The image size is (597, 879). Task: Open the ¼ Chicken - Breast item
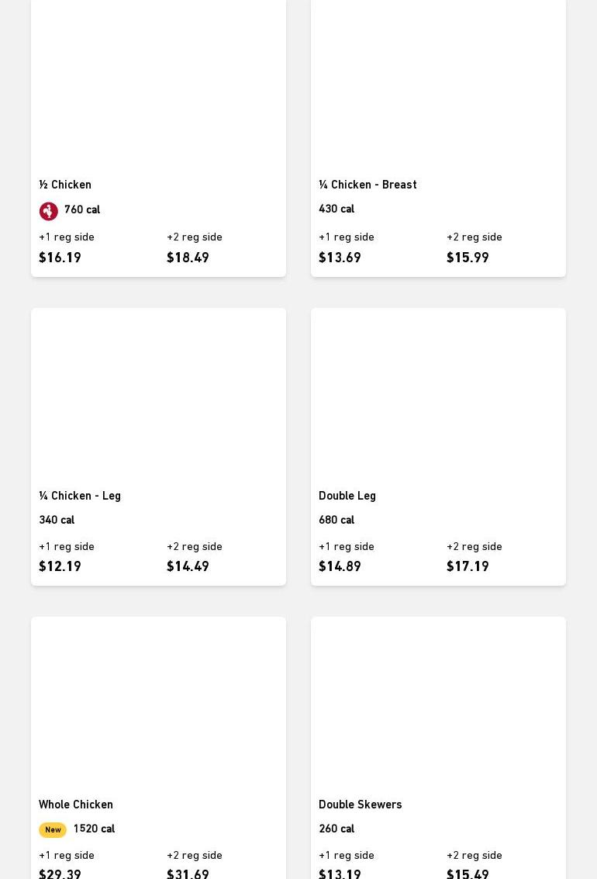click(x=368, y=185)
